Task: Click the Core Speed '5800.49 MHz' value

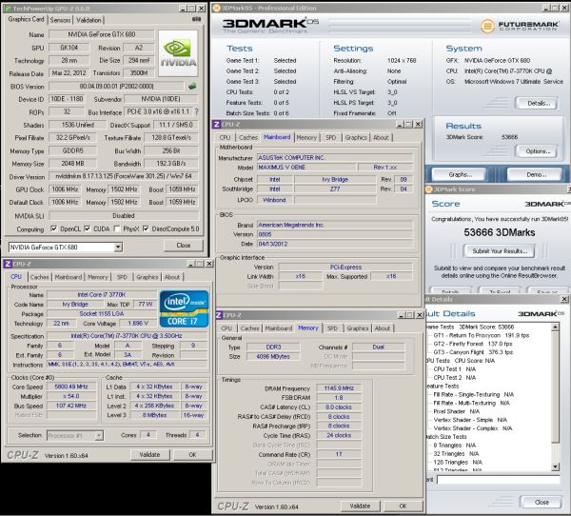Action: (70, 387)
